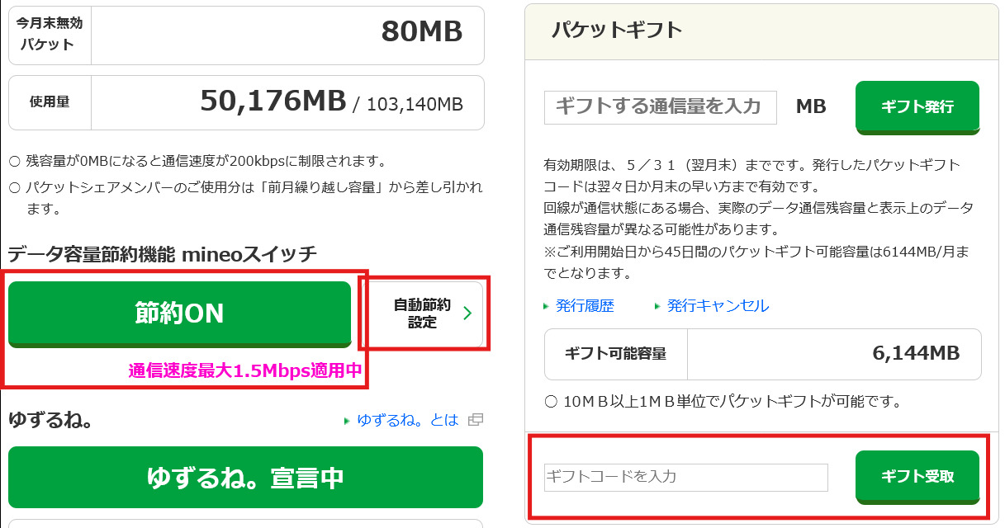The width and height of the screenshot is (1005, 528).
Task: Open the 発行履歴 link
Action: (x=585, y=306)
